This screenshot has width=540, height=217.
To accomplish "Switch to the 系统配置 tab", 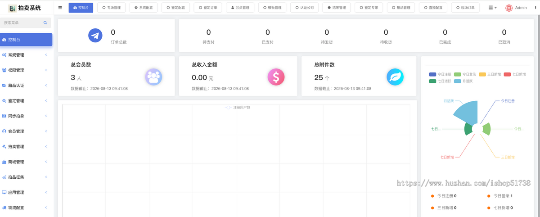I will 144,8.
